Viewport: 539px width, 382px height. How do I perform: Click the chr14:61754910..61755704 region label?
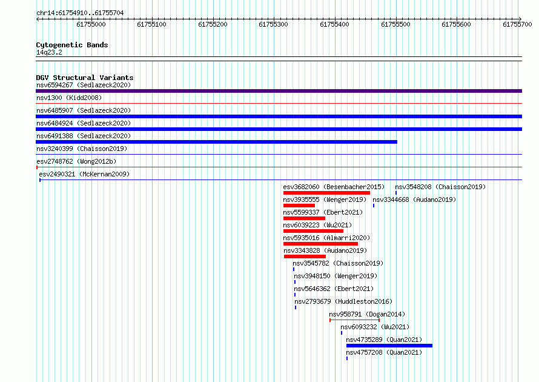click(80, 13)
